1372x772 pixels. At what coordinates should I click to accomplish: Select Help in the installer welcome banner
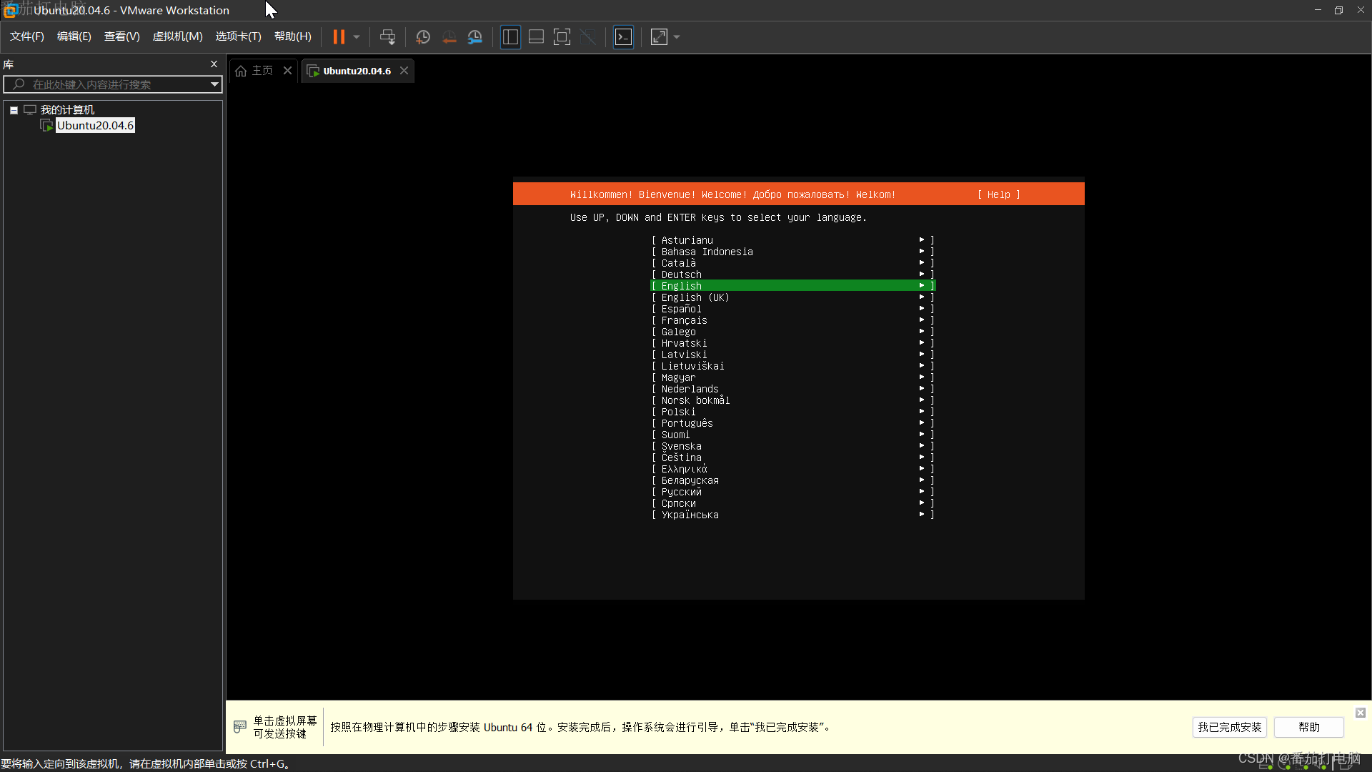pos(998,194)
